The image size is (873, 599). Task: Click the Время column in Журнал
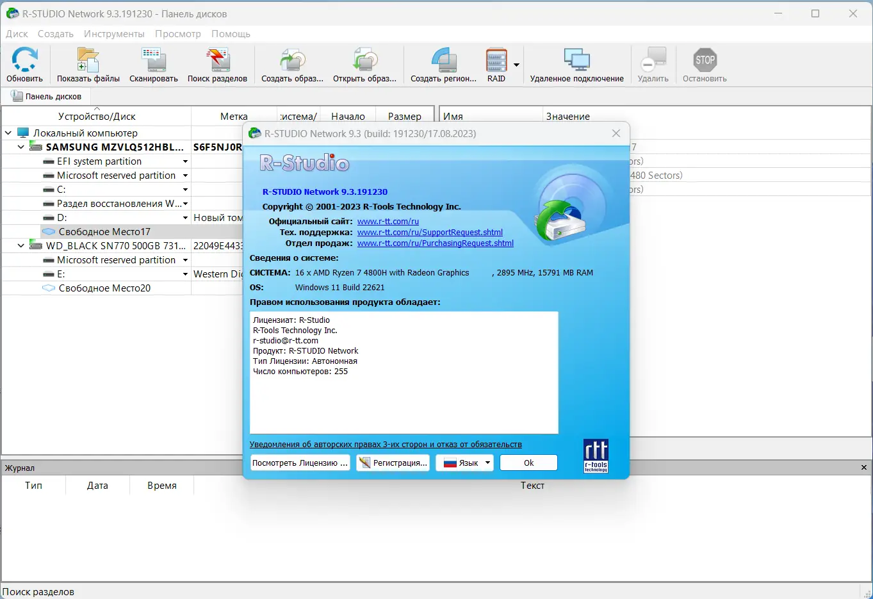162,486
